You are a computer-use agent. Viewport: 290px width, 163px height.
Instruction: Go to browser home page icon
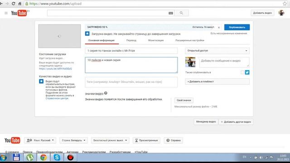[19, 4]
